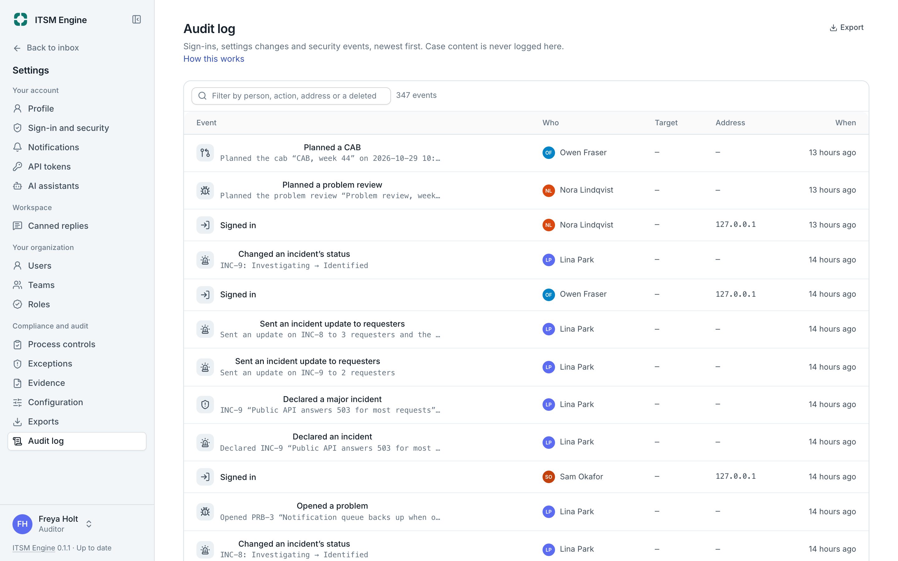
Task: Click the Opened a problem bug icon
Action: point(205,512)
